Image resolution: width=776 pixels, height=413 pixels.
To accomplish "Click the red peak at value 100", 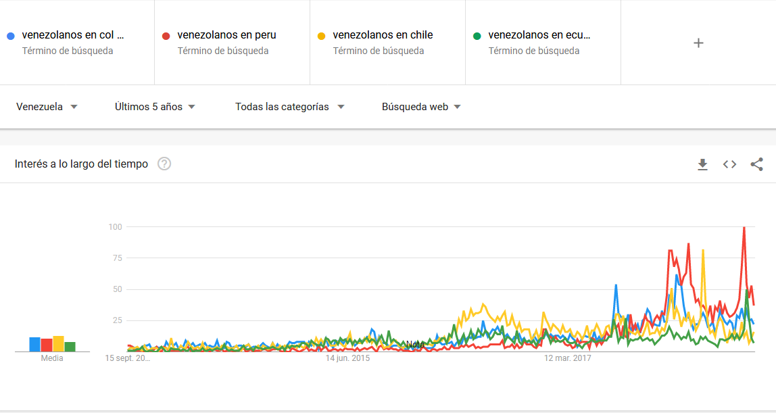I will click(x=744, y=228).
